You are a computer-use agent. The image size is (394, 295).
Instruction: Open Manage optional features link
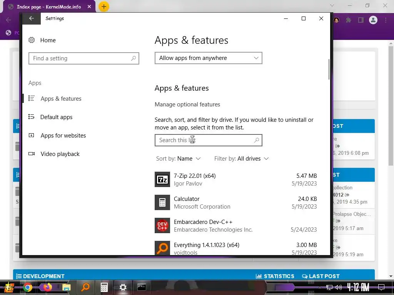(x=187, y=104)
